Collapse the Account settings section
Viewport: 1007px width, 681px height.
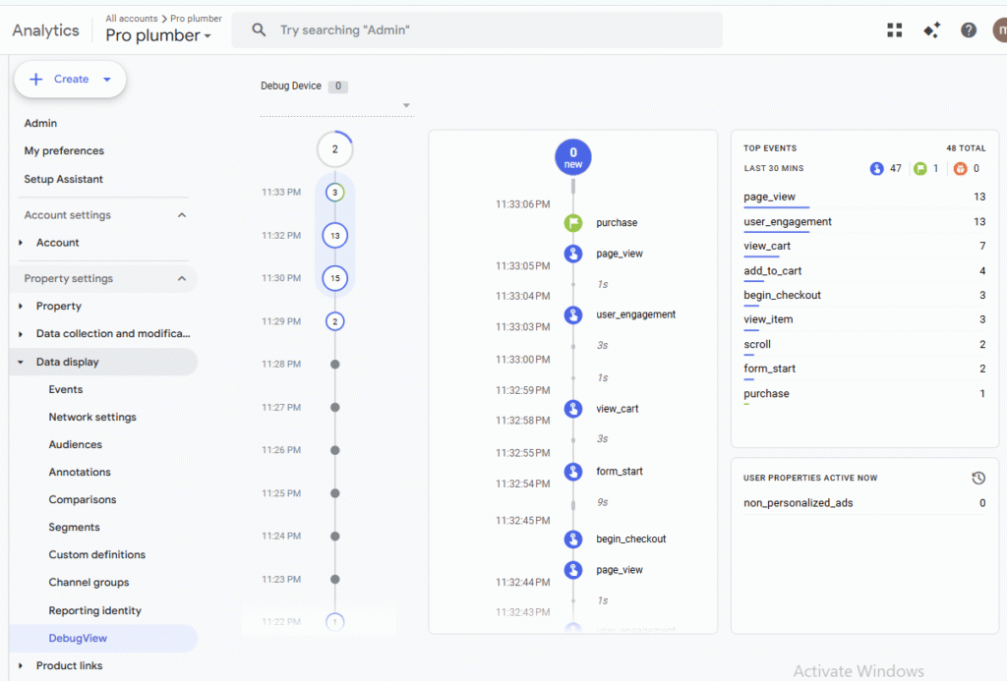point(182,215)
